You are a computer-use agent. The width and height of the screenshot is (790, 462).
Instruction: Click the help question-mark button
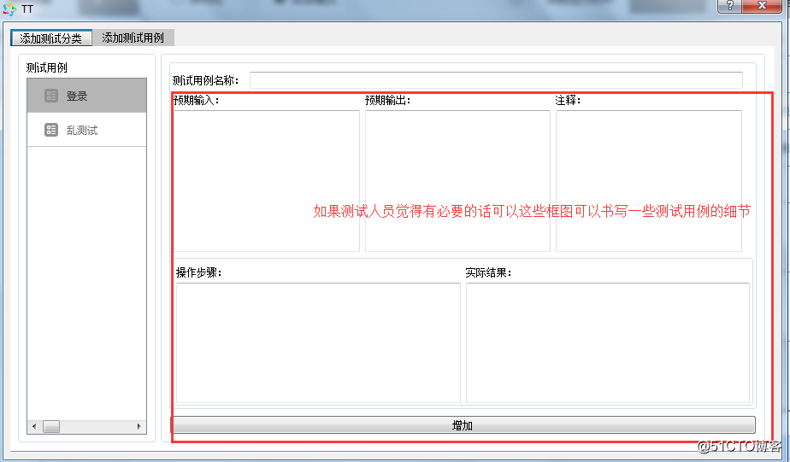(x=729, y=5)
